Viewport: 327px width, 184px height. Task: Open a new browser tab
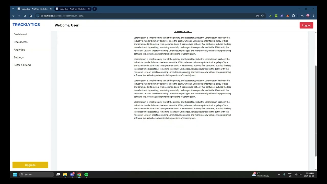pos(95,9)
